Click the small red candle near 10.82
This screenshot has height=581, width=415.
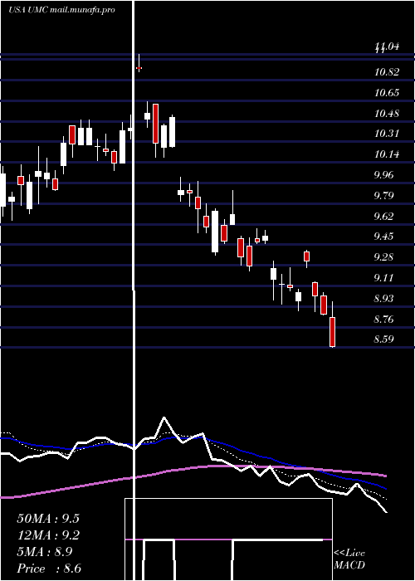(139, 68)
